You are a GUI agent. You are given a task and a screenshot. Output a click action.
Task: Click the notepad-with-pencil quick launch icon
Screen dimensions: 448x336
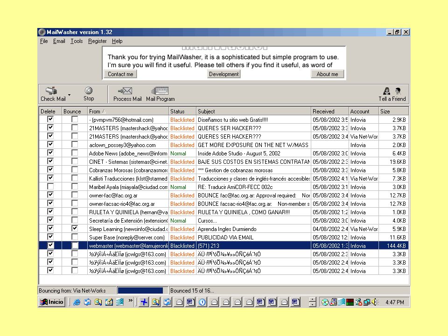(109, 302)
